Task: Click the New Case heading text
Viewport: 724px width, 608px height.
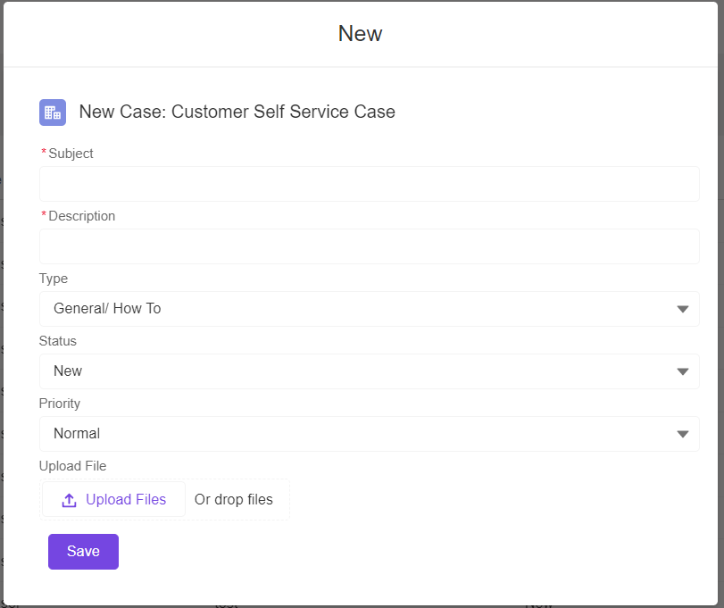Action: 237,112
